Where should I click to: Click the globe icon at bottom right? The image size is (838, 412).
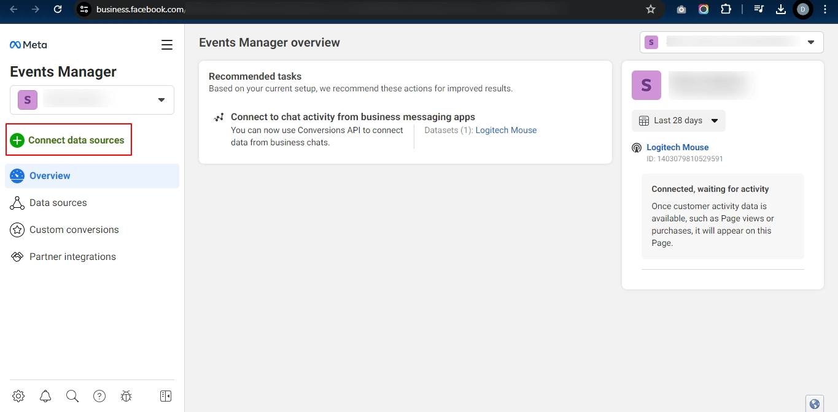815,404
